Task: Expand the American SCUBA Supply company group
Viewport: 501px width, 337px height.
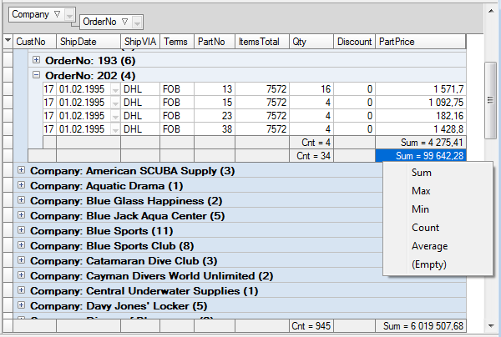Action: [21, 171]
